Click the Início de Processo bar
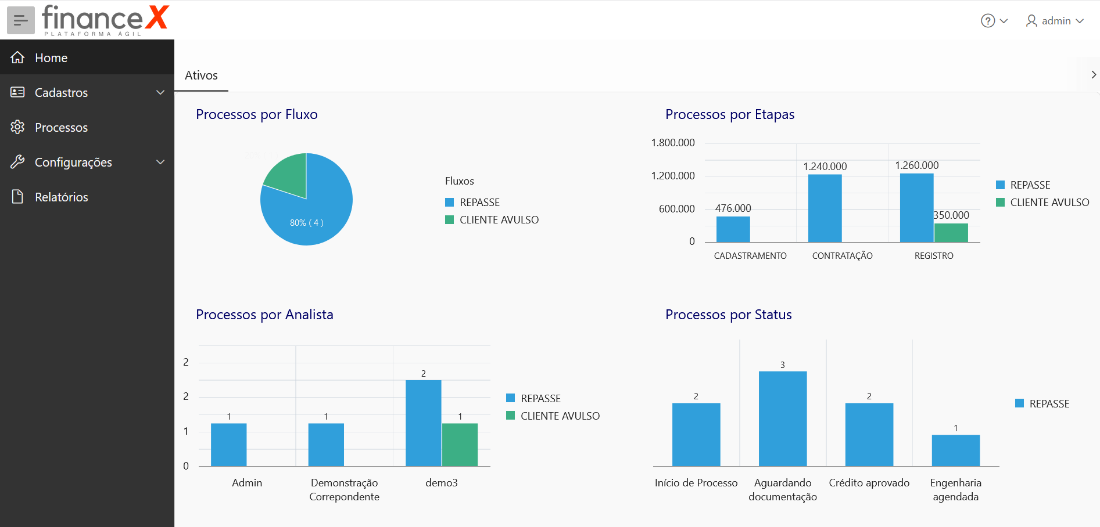 pyautogui.click(x=696, y=435)
